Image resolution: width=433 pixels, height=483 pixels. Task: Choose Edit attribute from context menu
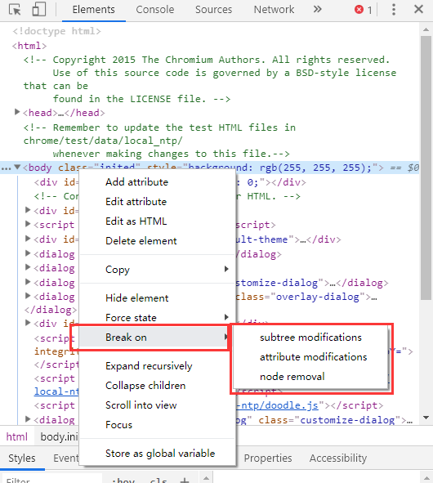point(157,202)
